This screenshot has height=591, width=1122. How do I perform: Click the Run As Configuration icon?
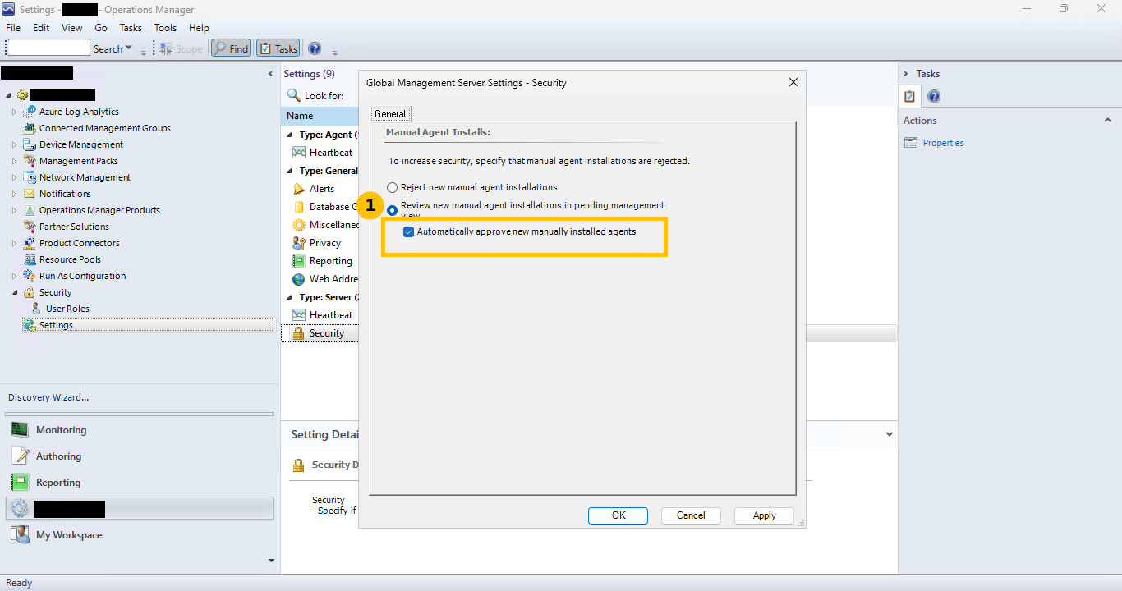click(30, 276)
